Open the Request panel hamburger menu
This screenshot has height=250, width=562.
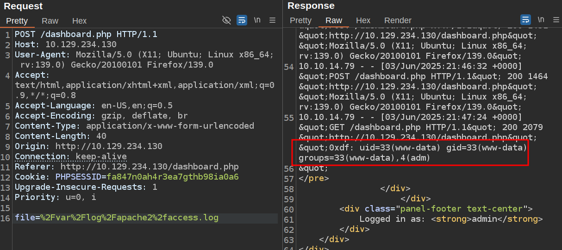(x=272, y=20)
